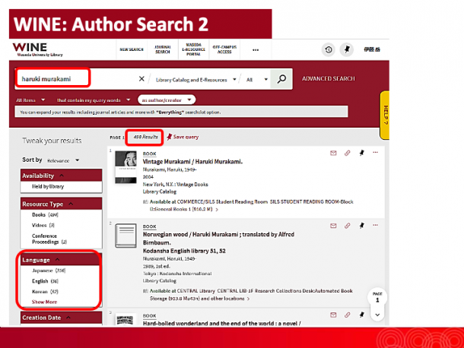Copy permalink for Norwegian wood

click(347, 226)
